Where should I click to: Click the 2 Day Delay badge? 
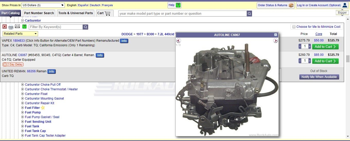[x=13, y=64]
